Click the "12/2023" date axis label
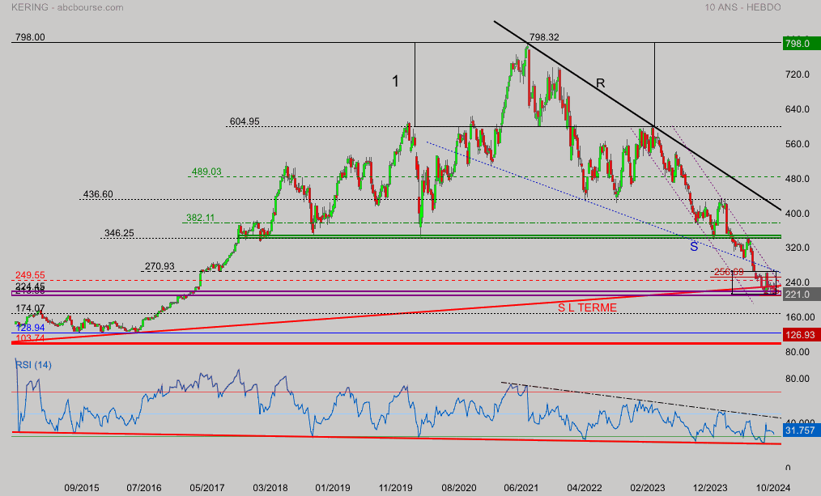The image size is (821, 496). (x=710, y=488)
